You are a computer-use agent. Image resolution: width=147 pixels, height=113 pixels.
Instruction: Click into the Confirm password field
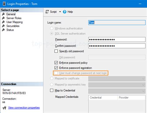(x=117, y=46)
